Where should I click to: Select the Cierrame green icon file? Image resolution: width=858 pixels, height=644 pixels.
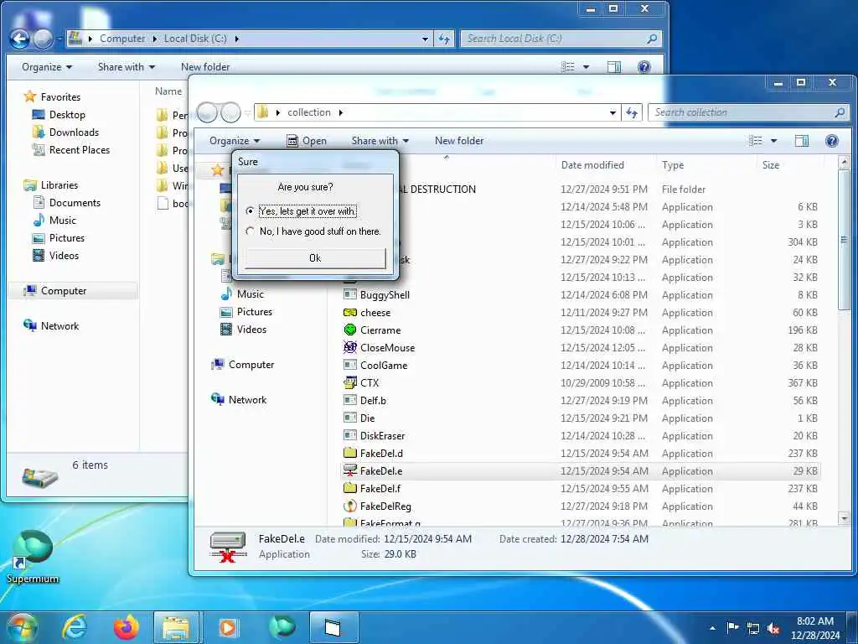[349, 330]
